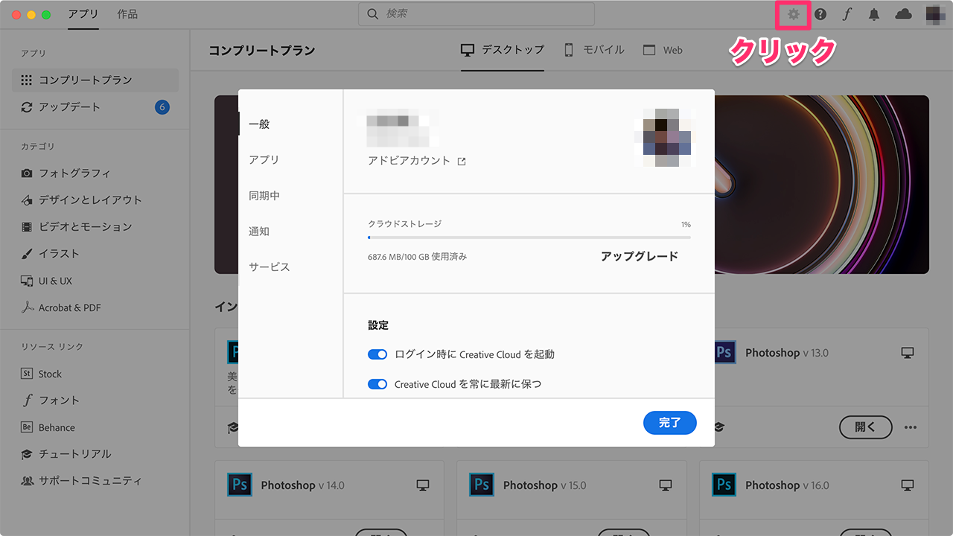Click the Photoshop v 14.0 app icon
This screenshot has width=953, height=536.
pyautogui.click(x=240, y=485)
